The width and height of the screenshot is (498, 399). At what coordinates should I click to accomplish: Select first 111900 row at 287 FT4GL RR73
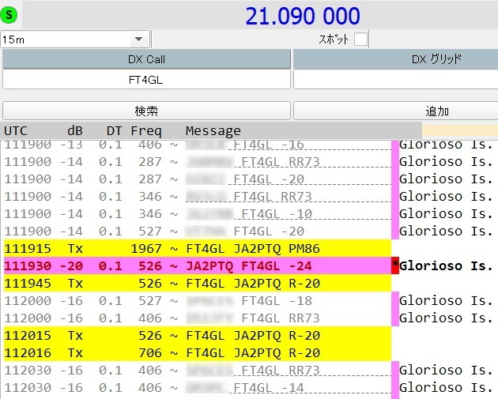(198, 162)
